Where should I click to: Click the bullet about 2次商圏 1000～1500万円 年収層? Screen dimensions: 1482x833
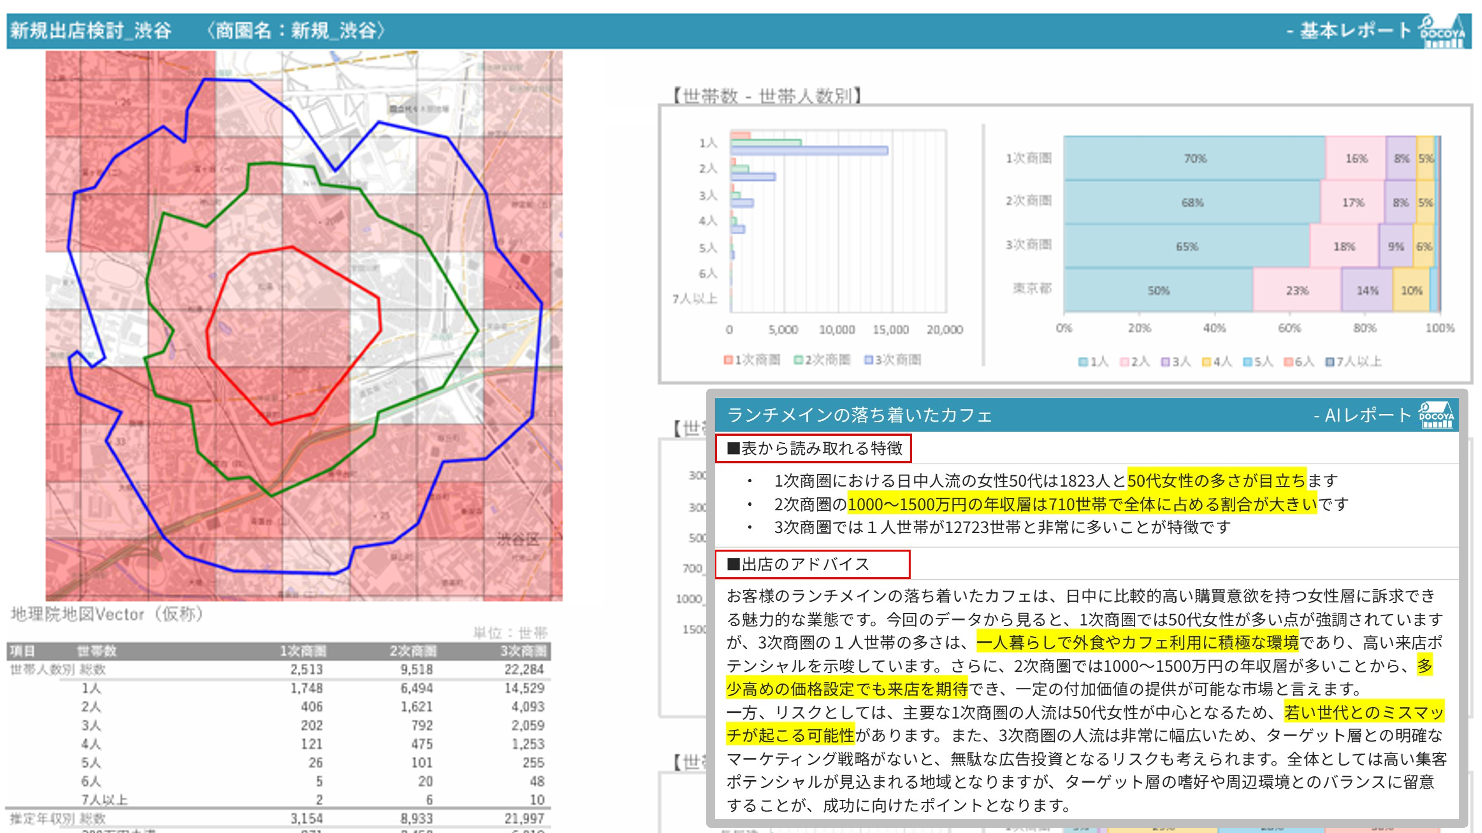click(x=1061, y=504)
